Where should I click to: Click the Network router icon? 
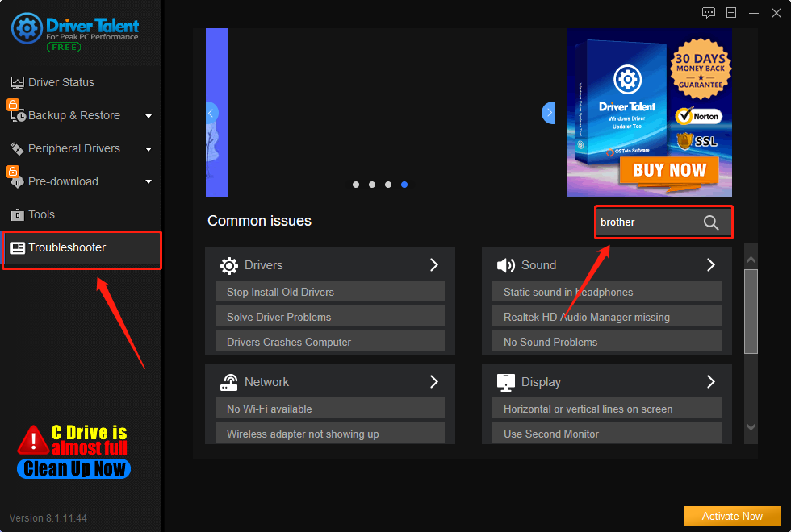[229, 382]
